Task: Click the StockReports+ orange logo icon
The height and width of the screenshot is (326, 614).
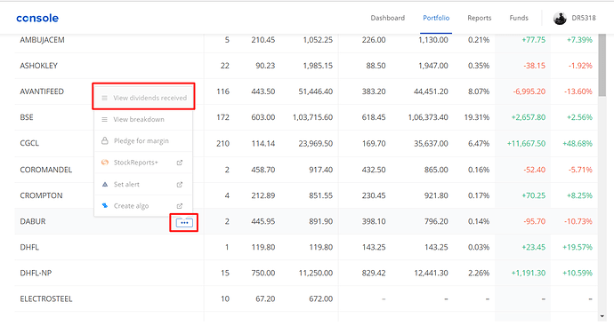Action: [104, 163]
